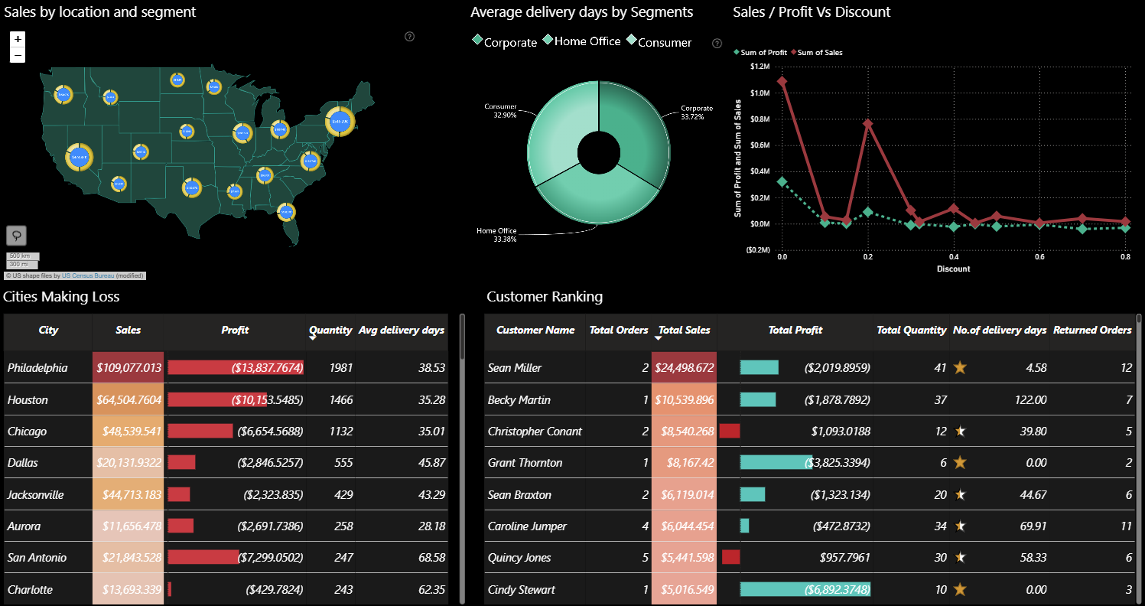Screen dimensions: 1145x606
Task: Click Aurora's average delivery days 28.18
Action: (431, 526)
